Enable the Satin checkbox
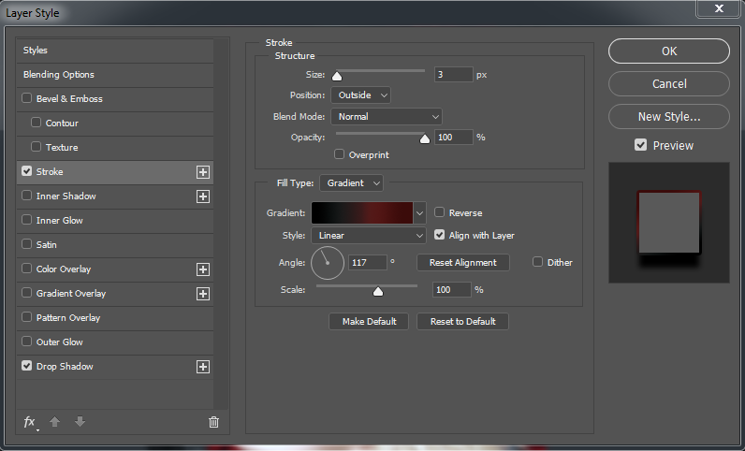This screenshot has width=745, height=451. click(27, 244)
